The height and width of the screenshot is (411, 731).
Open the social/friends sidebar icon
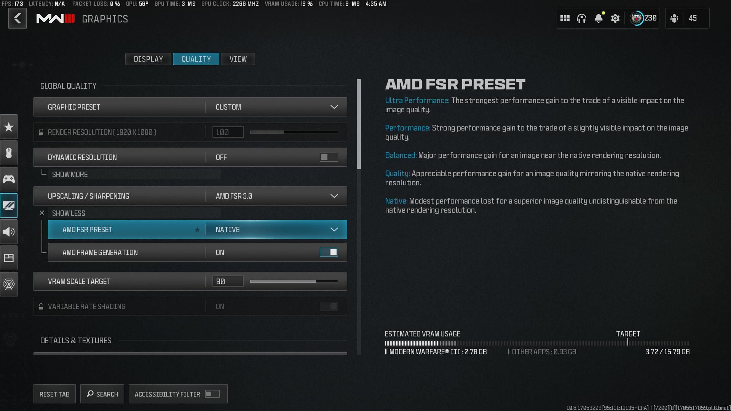click(x=675, y=18)
